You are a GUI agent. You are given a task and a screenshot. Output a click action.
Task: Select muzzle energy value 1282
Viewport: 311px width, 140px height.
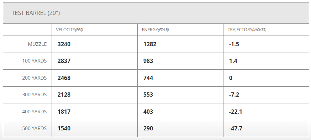(150, 44)
